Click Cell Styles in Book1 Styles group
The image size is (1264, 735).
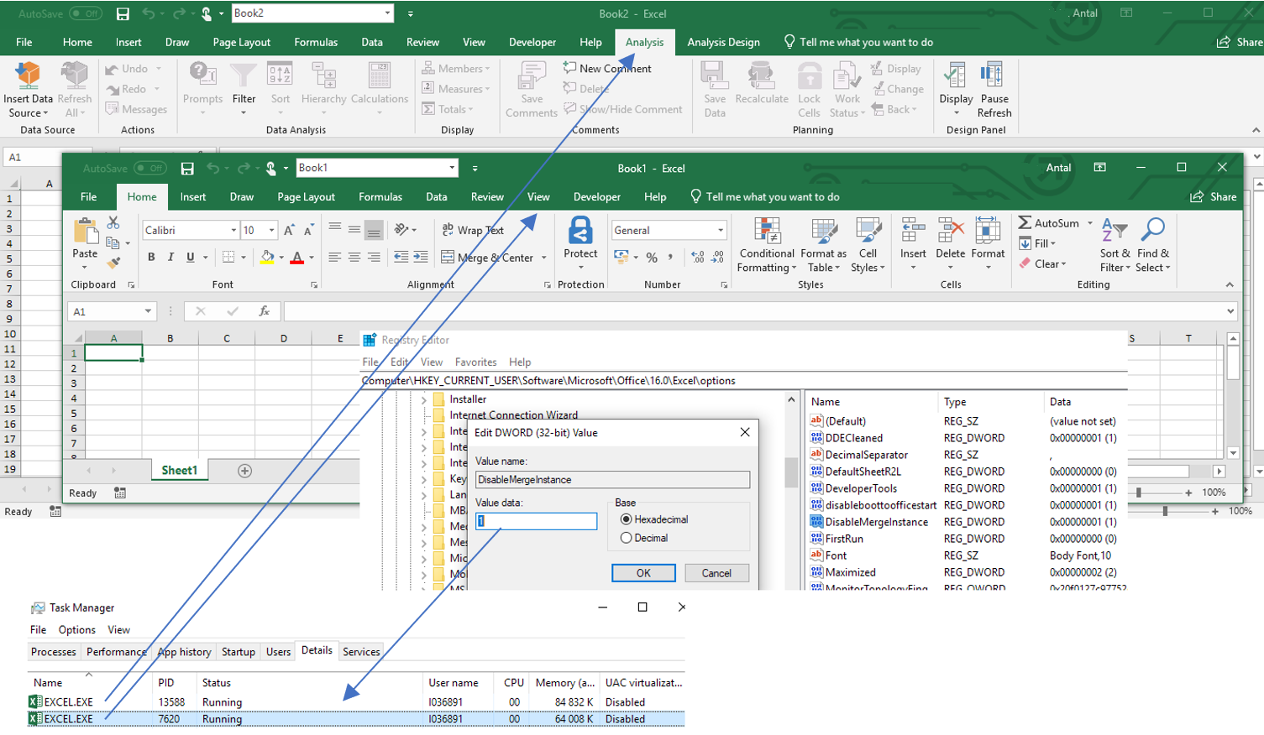(x=868, y=244)
